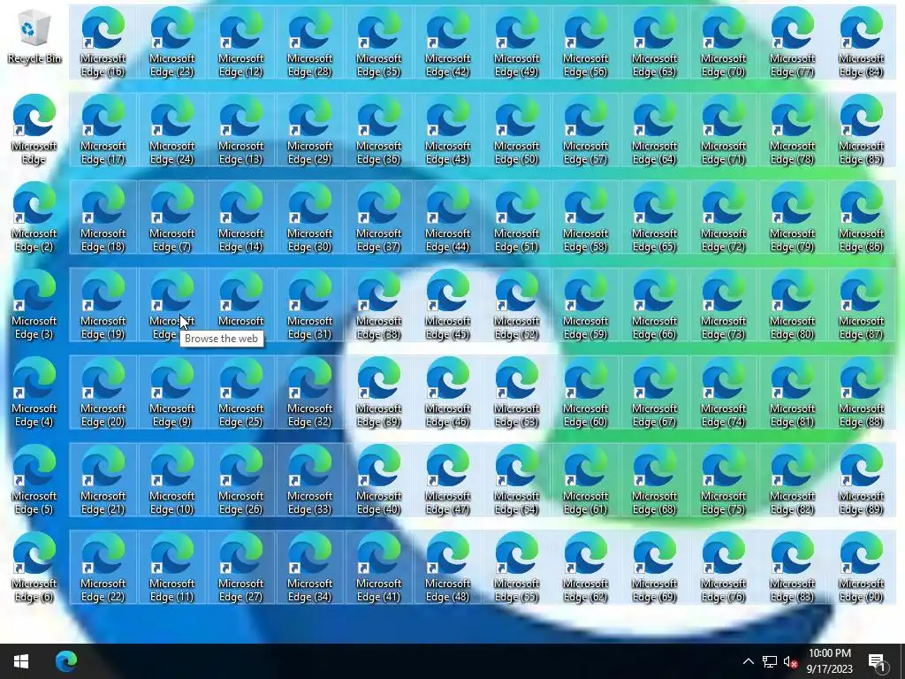The width and height of the screenshot is (905, 679).
Task: Select Microsoft Edge (16) shortcut
Action: [x=103, y=42]
